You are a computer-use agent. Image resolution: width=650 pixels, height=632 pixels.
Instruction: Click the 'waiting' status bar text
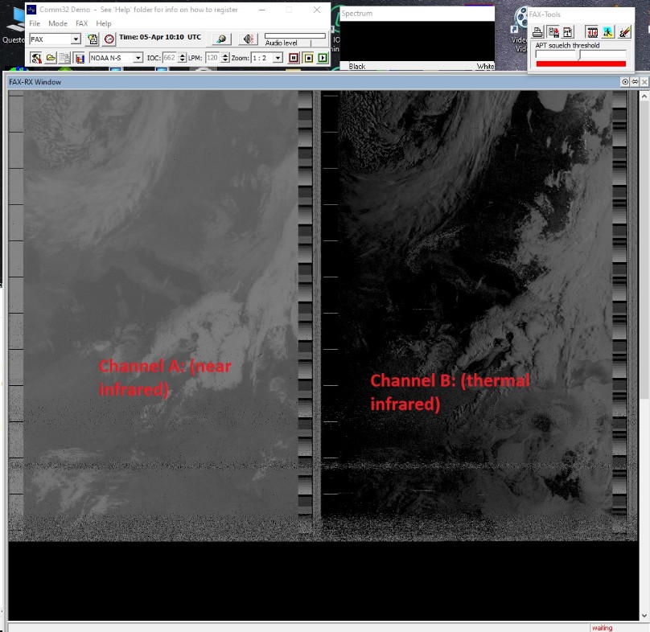(x=602, y=628)
